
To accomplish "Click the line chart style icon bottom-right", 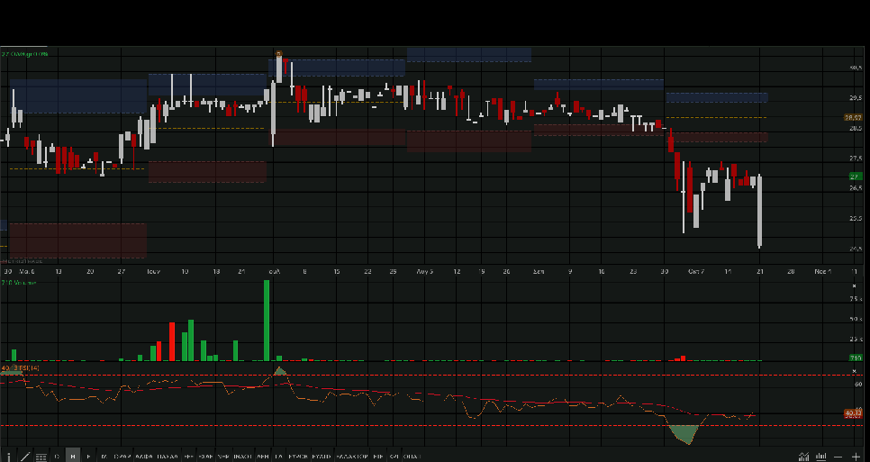I will coord(803,457).
